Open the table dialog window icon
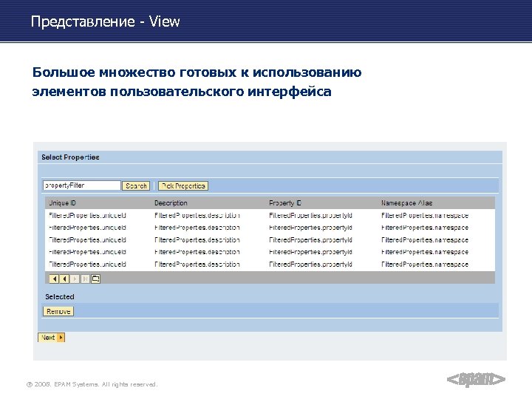532x399 pixels. (x=95, y=279)
